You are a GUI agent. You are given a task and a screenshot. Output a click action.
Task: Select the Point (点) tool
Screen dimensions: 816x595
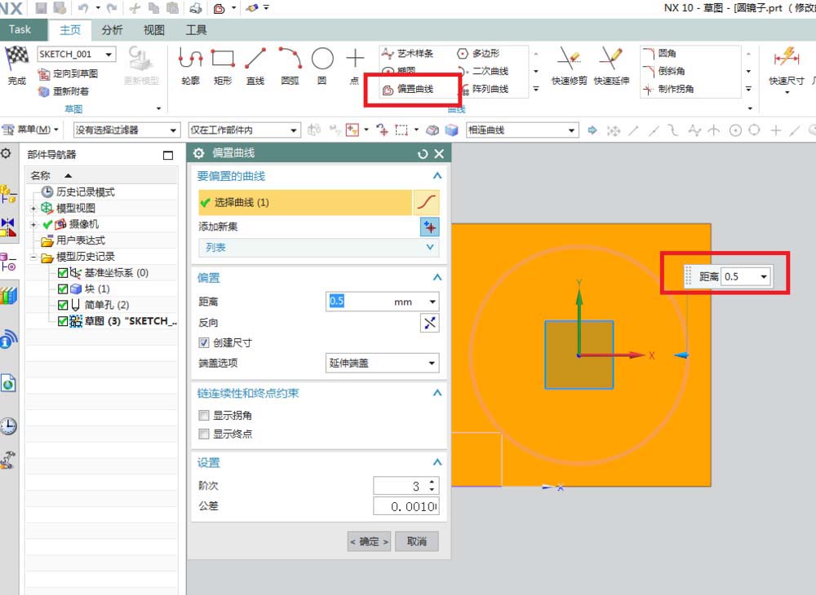(354, 65)
